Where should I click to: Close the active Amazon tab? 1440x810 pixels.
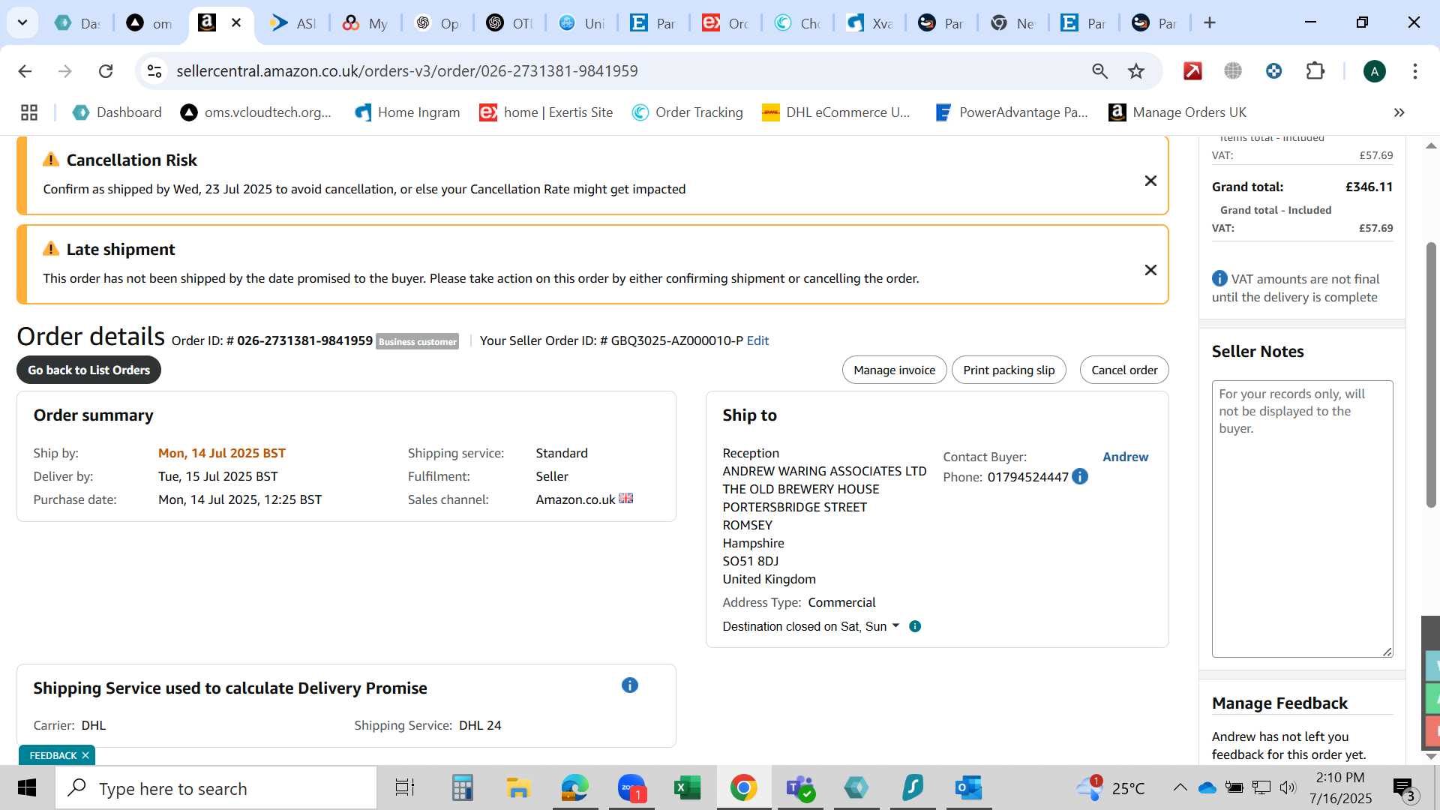pos(236,23)
